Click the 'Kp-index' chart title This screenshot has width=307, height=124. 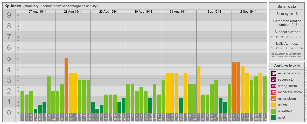(13, 6)
